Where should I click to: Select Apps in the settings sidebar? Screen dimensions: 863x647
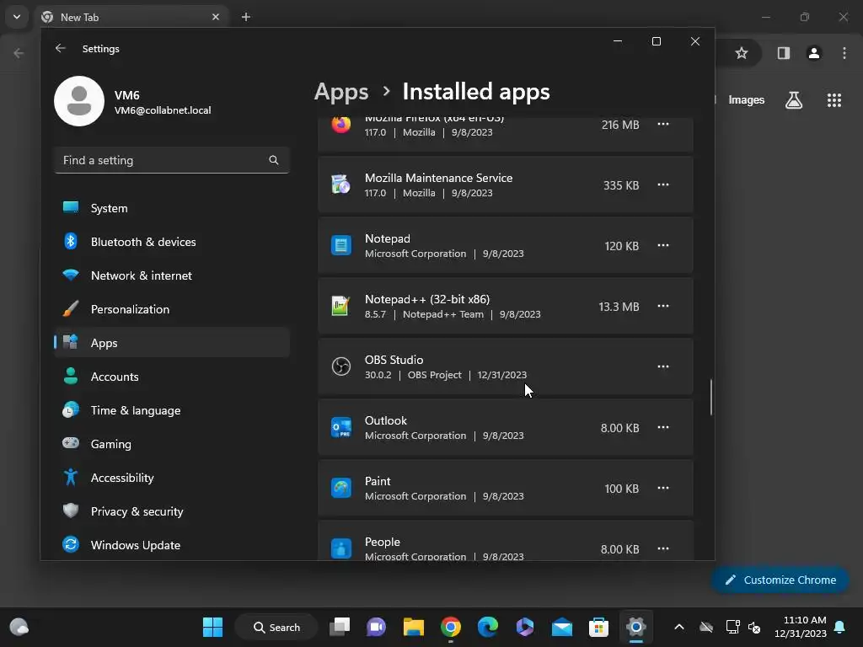(172, 343)
